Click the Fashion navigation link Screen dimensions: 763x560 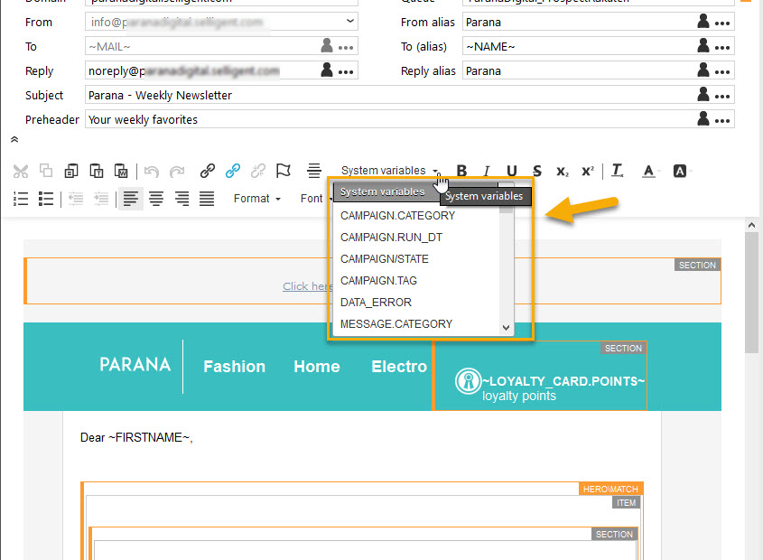tap(234, 367)
